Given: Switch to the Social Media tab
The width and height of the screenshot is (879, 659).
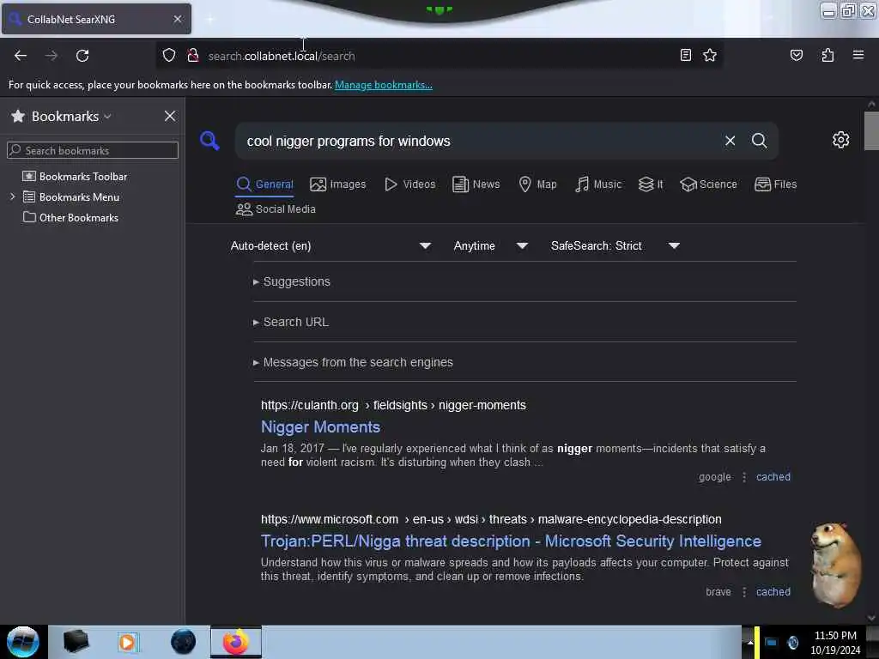Looking at the screenshot, I should click(x=276, y=209).
